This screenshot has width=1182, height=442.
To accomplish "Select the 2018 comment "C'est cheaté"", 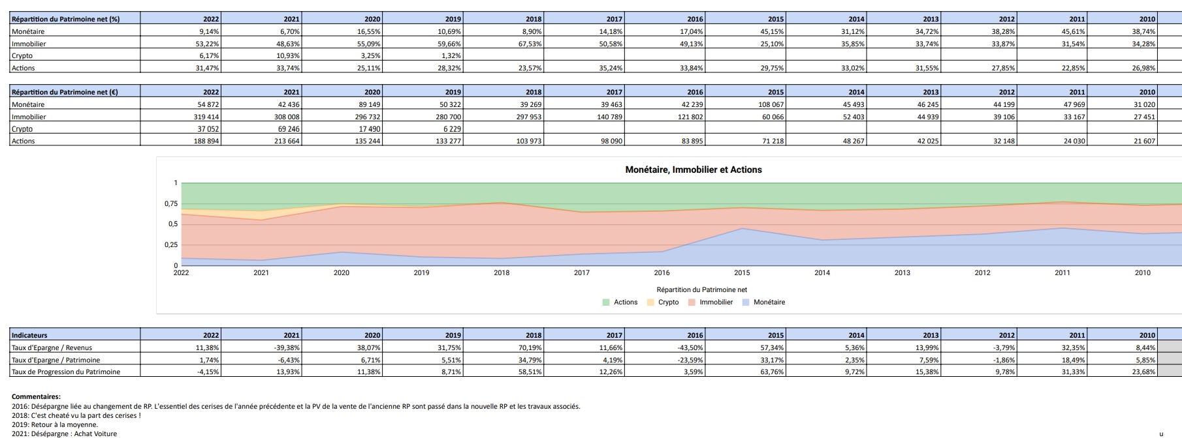I will pos(76,415).
